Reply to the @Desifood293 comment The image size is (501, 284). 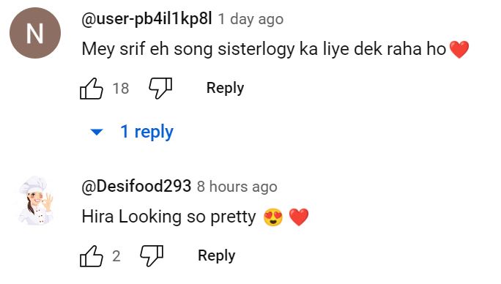(x=217, y=256)
